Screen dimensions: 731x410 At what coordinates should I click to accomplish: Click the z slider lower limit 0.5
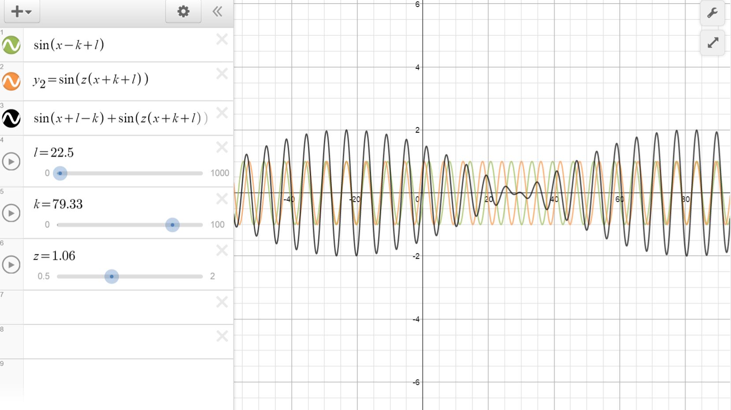tap(44, 276)
